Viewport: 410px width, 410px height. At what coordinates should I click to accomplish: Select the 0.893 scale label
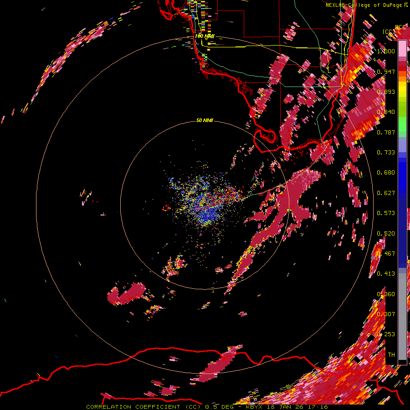coord(386,92)
